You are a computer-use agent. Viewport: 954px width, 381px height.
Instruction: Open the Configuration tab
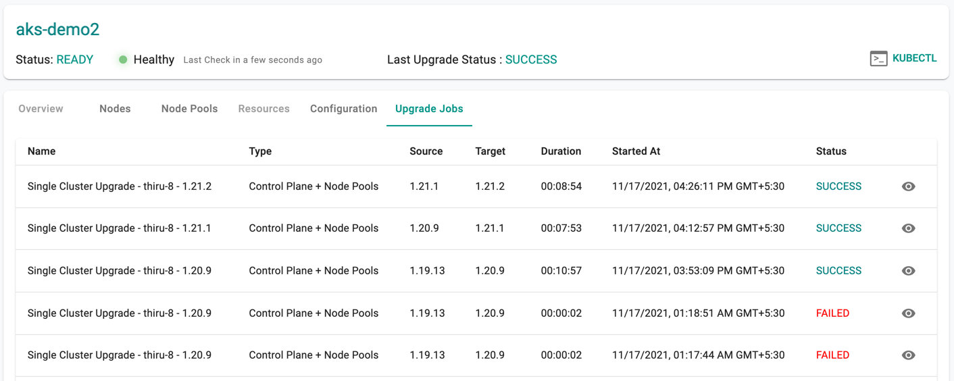click(x=343, y=109)
